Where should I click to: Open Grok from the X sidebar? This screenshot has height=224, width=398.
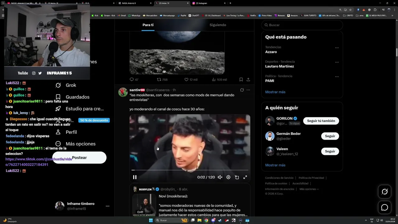pos(66,85)
